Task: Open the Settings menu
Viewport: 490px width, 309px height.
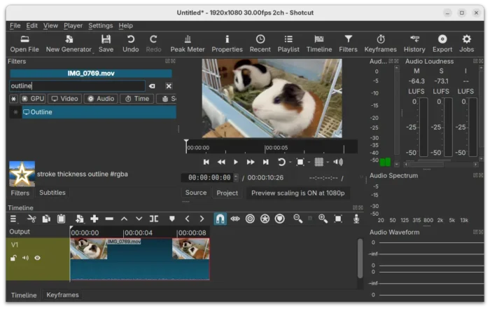Action: (x=100, y=25)
